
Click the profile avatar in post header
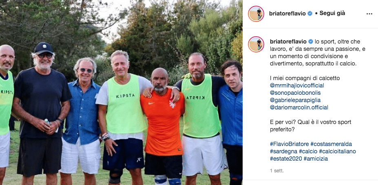point(256,14)
